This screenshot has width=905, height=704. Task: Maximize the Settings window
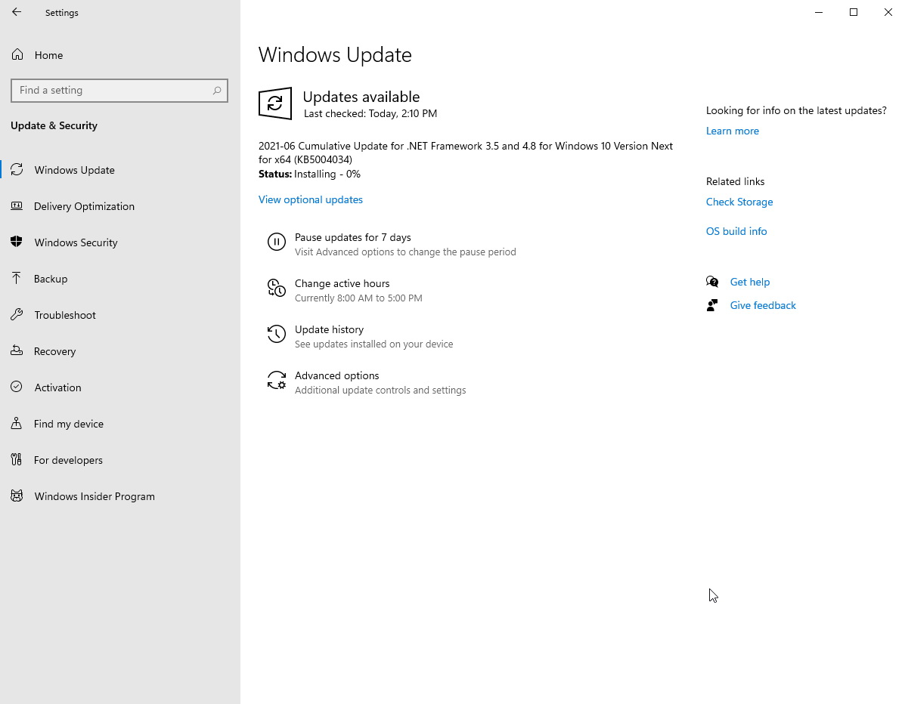(853, 12)
